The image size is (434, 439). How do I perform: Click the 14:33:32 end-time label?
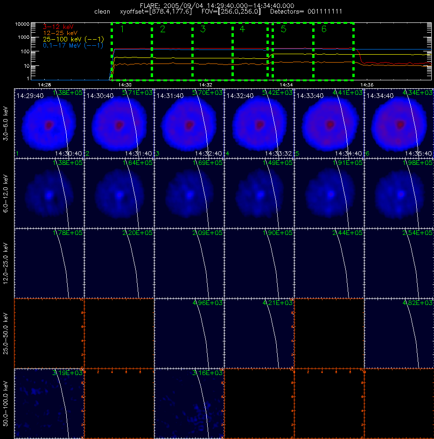(x=279, y=154)
